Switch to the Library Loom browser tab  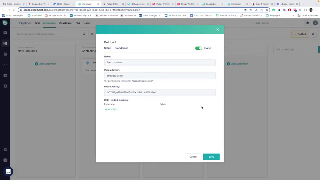287,4
